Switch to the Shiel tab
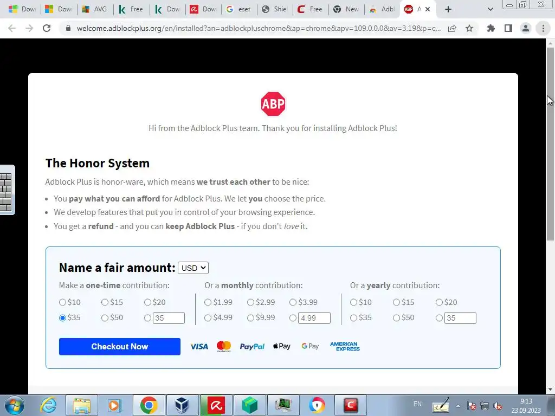Screen dimensions: 555x416 click(x=275, y=9)
